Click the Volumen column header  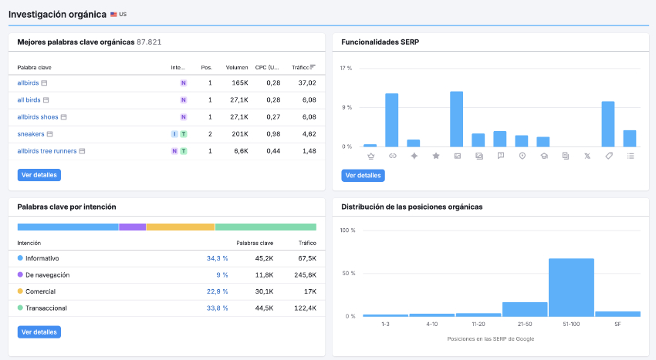pos(236,68)
